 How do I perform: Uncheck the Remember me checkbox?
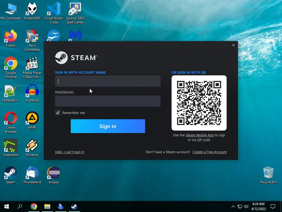pos(58,113)
